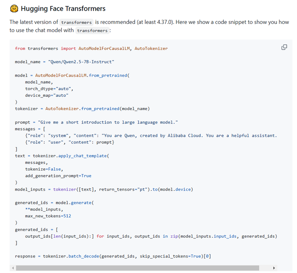Click second inline 'transformers' code tag after 'chat model with'

[x=92, y=30]
